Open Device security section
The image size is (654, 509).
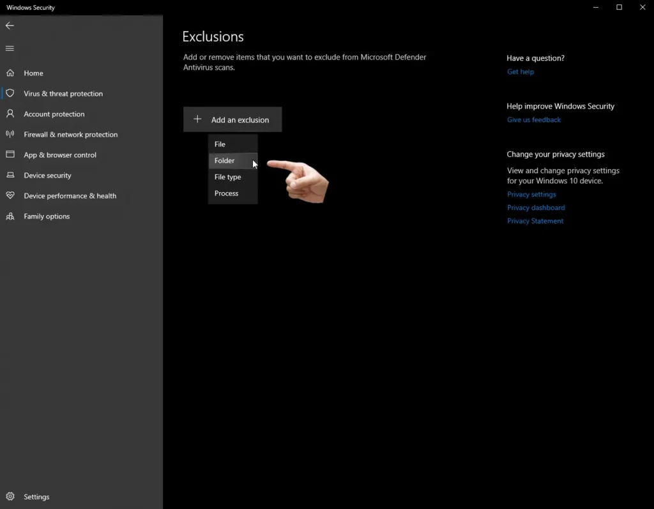(x=47, y=175)
